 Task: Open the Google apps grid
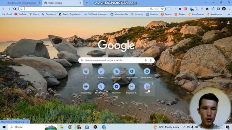click(221, 22)
